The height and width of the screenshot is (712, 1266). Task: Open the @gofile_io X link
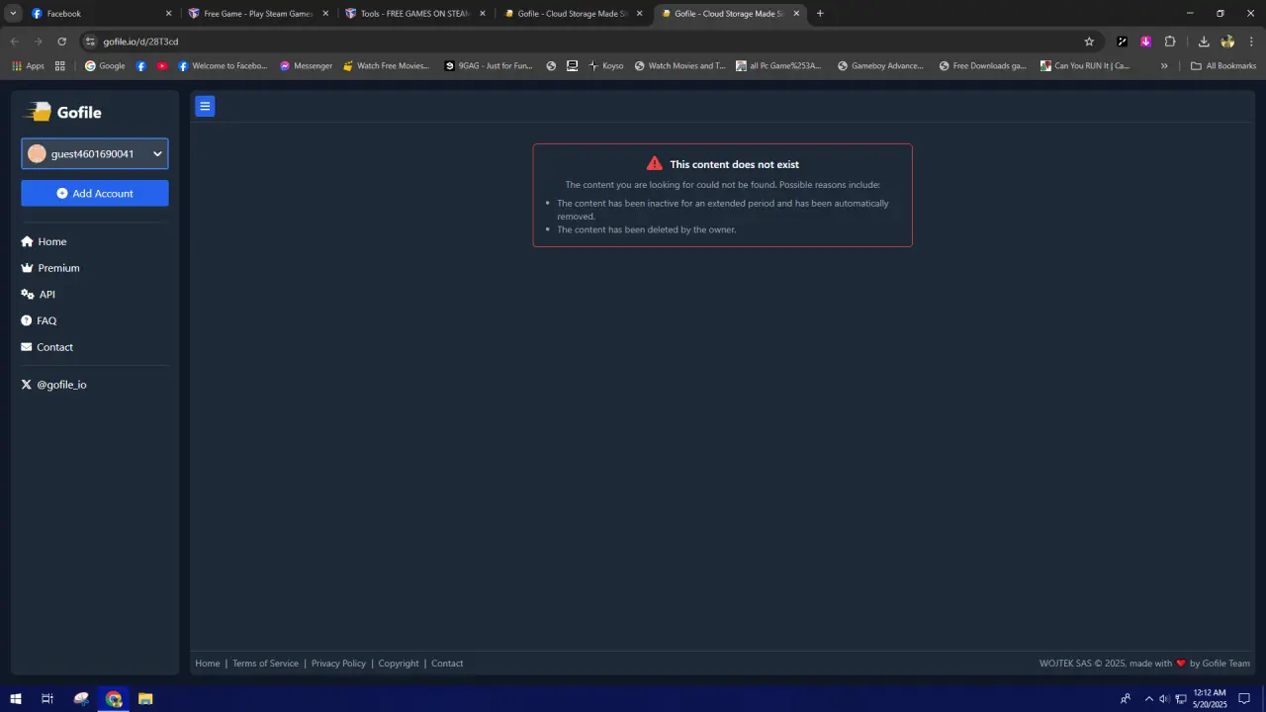pos(54,385)
